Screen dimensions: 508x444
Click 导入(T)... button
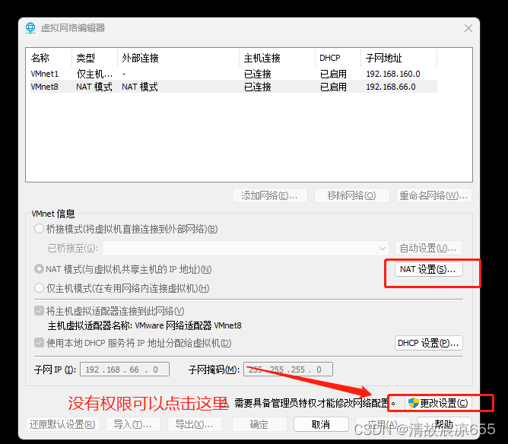coord(132,424)
